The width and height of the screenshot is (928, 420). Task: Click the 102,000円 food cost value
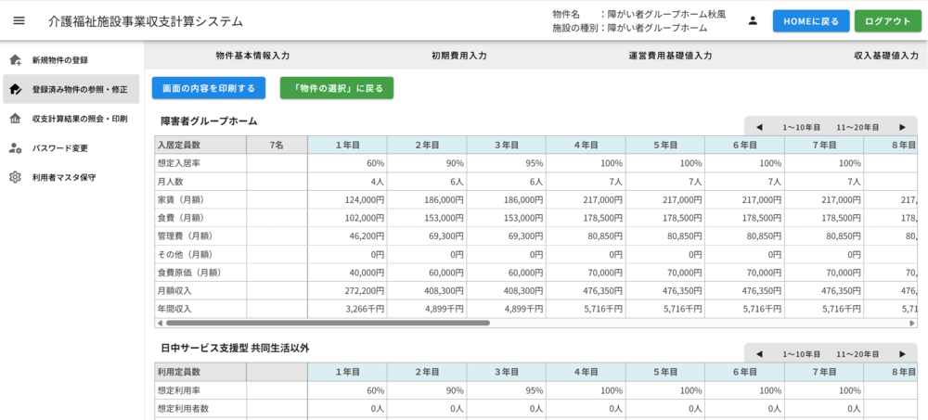(x=364, y=218)
